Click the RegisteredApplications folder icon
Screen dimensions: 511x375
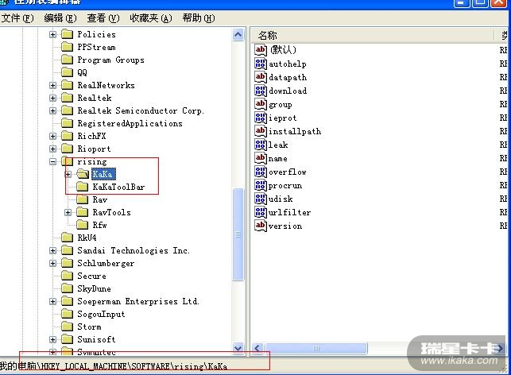[67, 123]
